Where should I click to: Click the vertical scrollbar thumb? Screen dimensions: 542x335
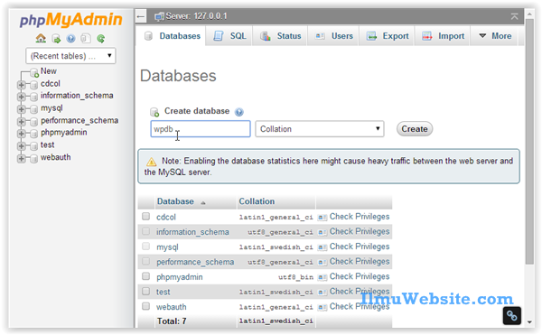(529, 142)
